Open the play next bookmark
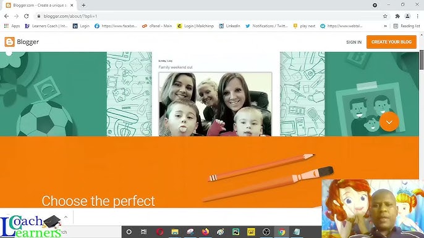Image resolution: width=424 pixels, height=238 pixels. click(304, 26)
